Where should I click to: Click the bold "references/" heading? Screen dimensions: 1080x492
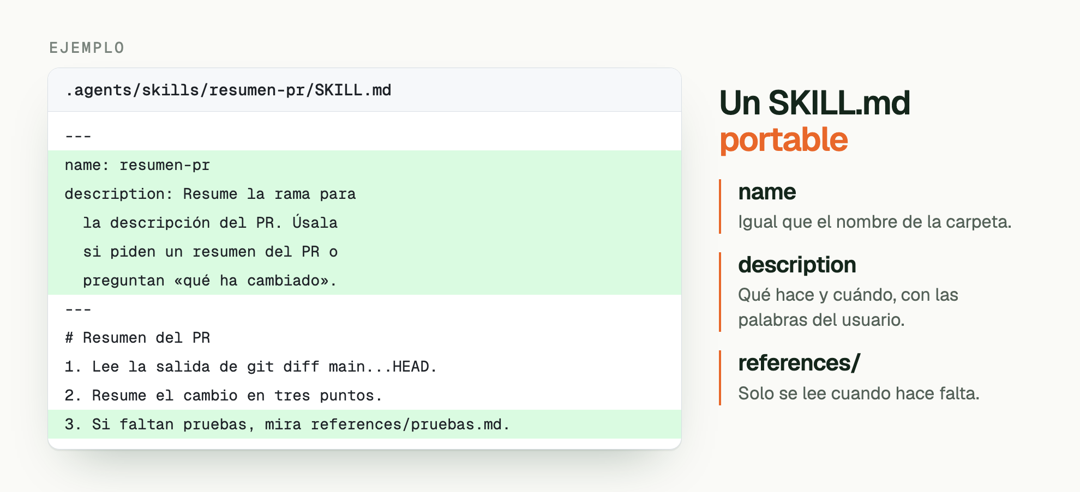point(799,363)
